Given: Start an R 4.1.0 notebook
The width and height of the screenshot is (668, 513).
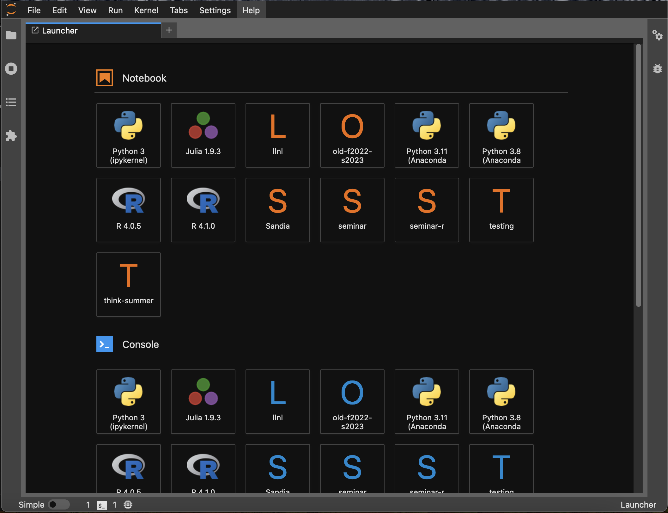Looking at the screenshot, I should pyautogui.click(x=203, y=210).
